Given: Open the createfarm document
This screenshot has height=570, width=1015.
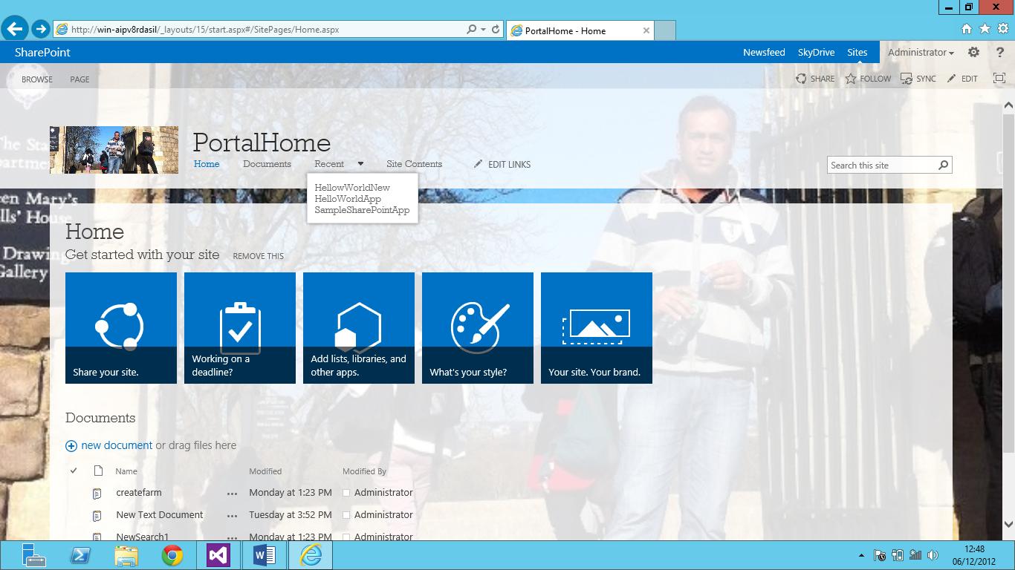Looking at the screenshot, I should 138,492.
